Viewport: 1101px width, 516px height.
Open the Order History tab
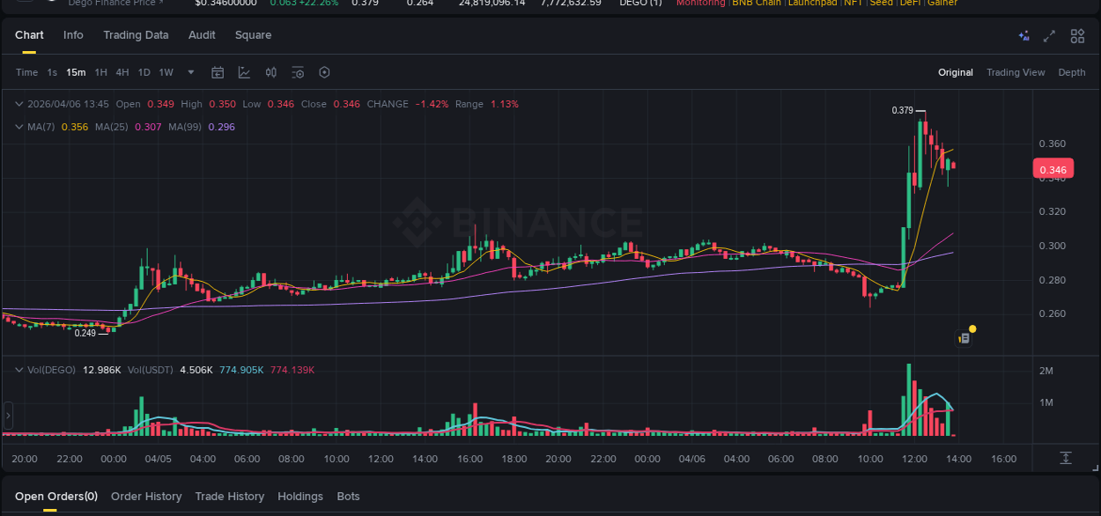point(146,497)
